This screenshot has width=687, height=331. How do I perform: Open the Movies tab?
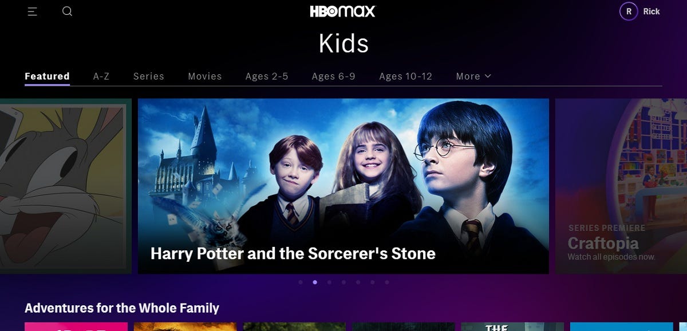tap(205, 76)
